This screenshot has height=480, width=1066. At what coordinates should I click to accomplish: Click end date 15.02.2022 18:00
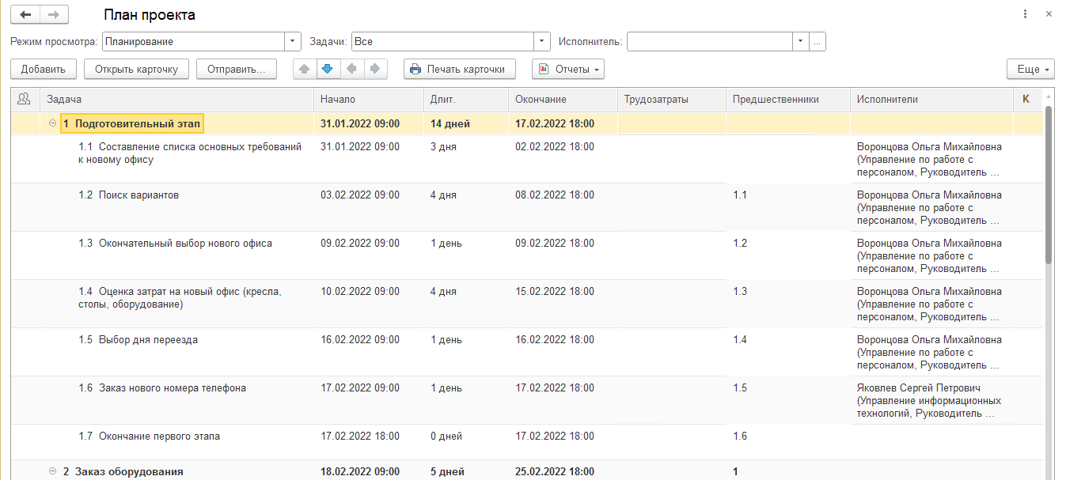(x=555, y=291)
